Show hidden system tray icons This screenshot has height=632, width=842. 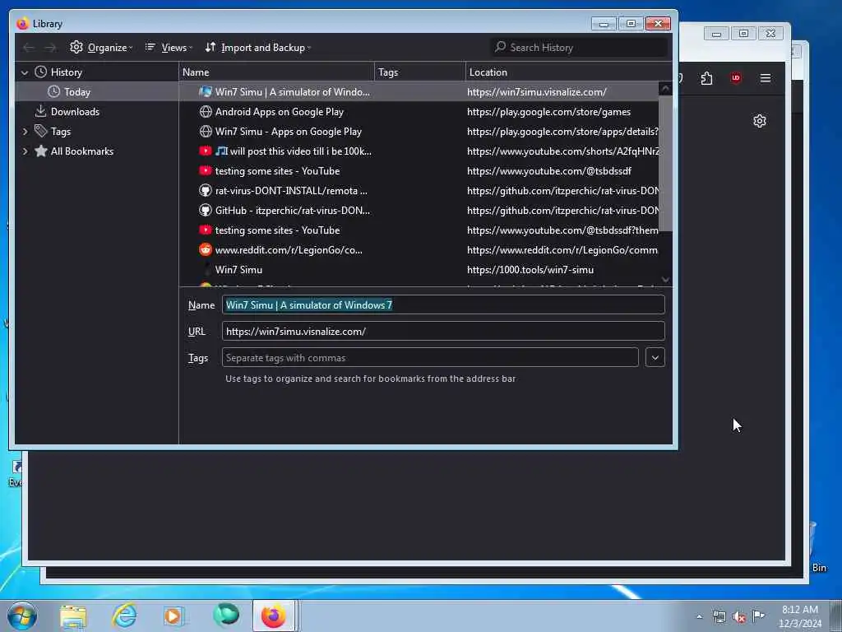(699, 616)
